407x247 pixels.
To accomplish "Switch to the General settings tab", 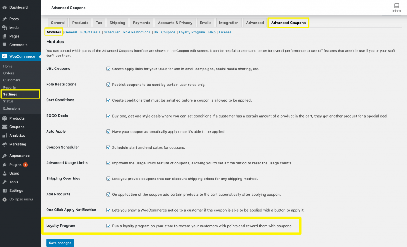I will (58, 23).
